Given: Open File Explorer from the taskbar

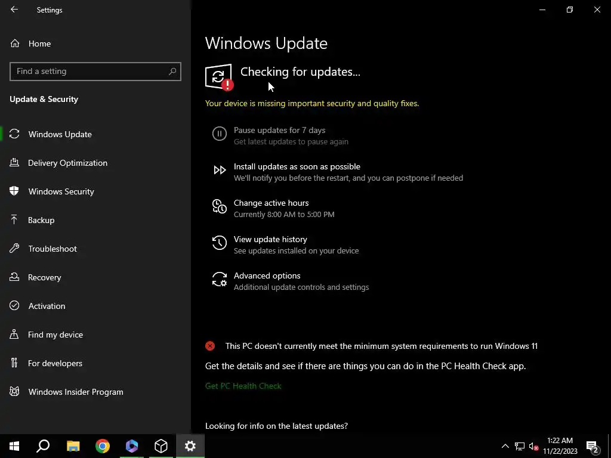Looking at the screenshot, I should tap(73, 446).
